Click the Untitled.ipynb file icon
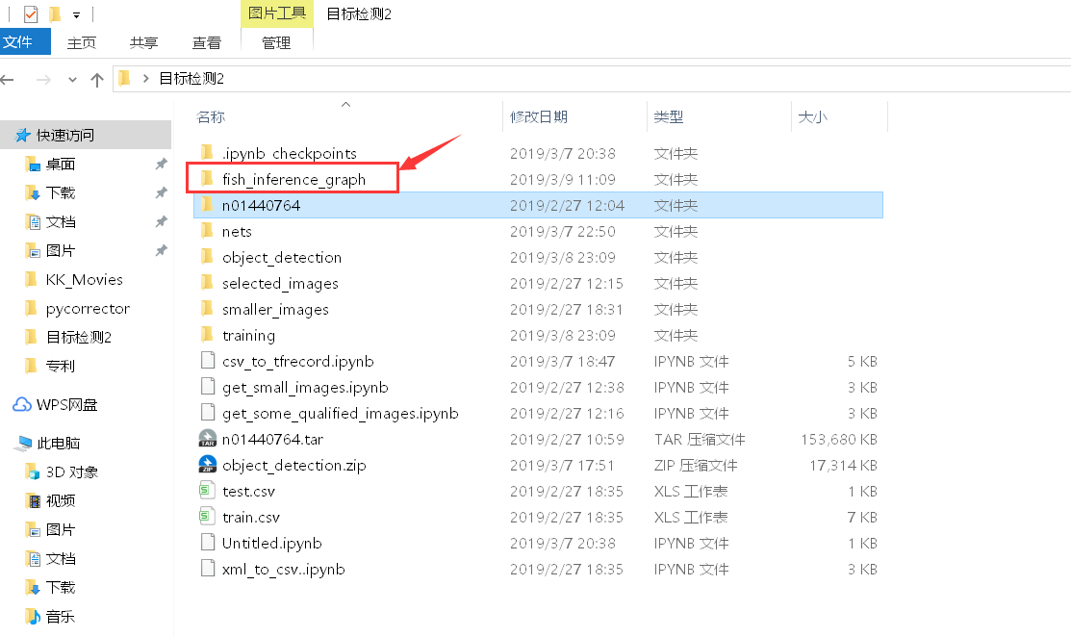The height and width of the screenshot is (637, 1071). pos(208,542)
